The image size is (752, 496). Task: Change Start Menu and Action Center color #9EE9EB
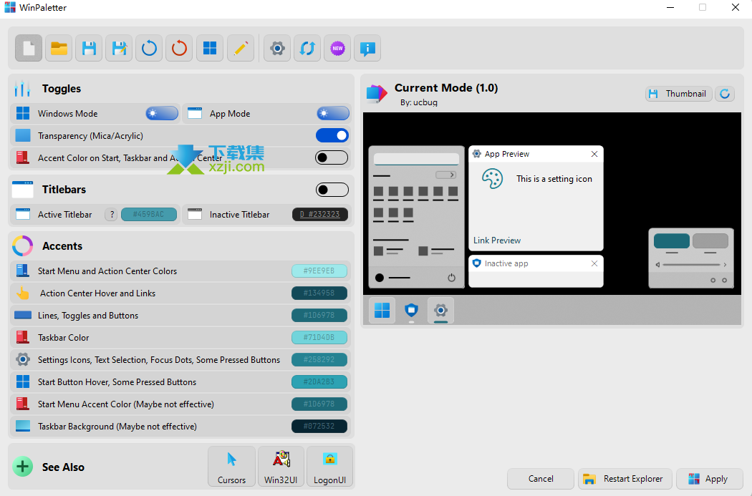click(319, 271)
